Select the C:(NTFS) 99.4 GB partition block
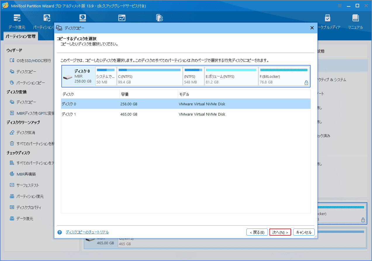 pos(150,76)
